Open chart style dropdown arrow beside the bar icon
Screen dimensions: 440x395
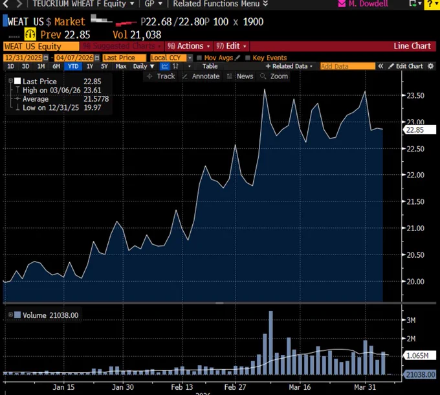click(x=190, y=67)
